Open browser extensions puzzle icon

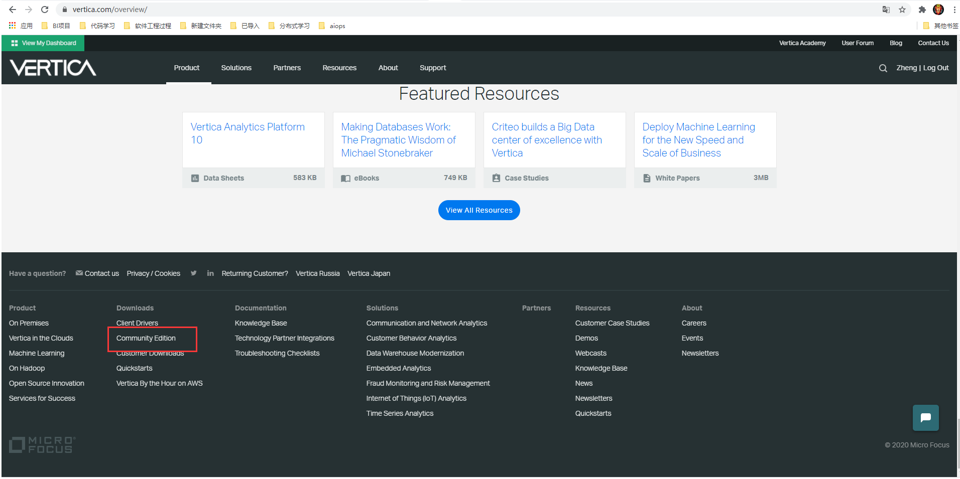[922, 10]
